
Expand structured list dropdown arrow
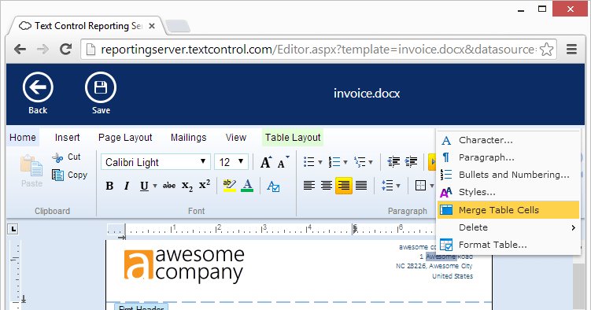pyautogui.click(x=371, y=162)
